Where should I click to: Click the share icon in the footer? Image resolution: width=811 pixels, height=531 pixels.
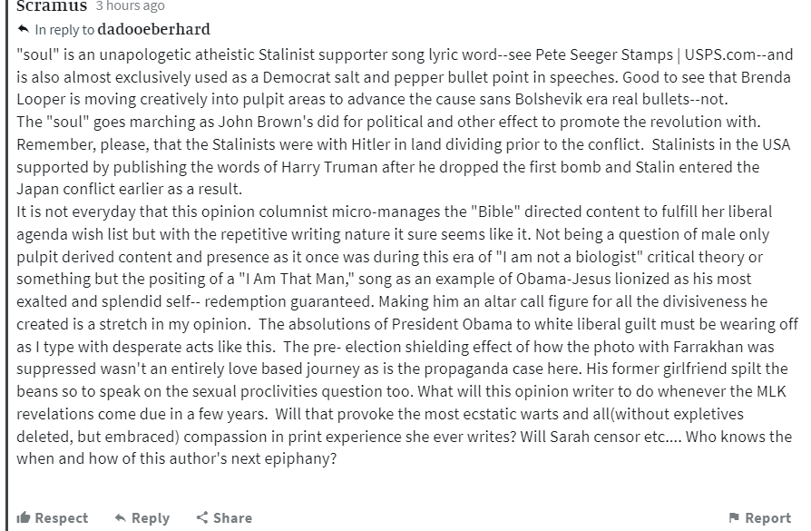202,517
